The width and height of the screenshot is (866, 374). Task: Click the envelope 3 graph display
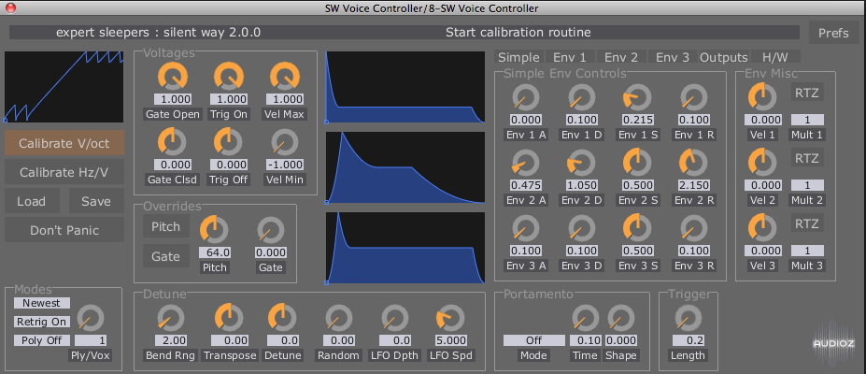click(x=405, y=249)
